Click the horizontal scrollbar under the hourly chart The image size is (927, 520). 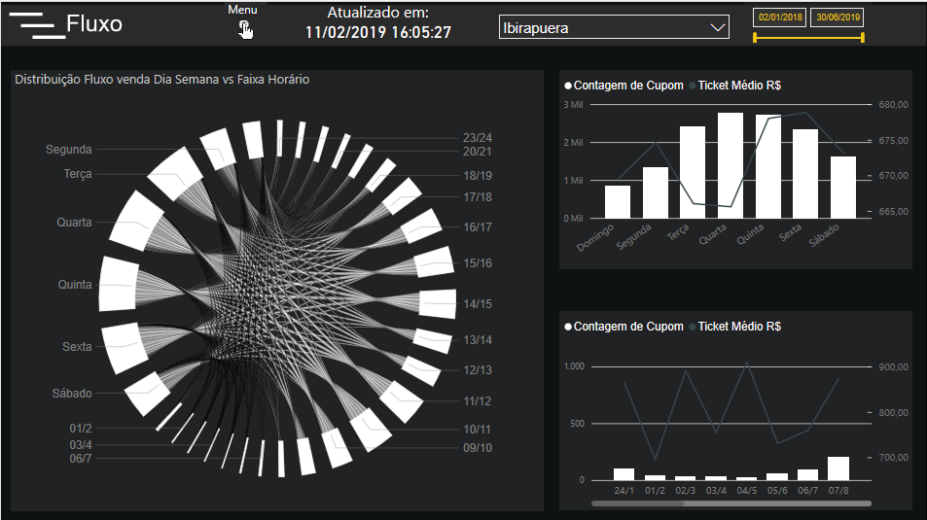click(x=731, y=503)
